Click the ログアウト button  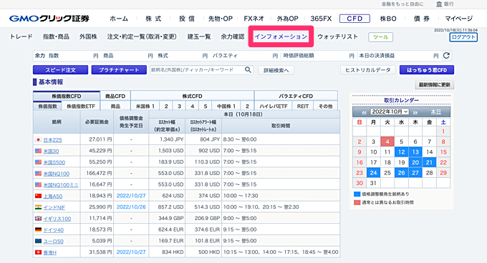tap(463, 37)
